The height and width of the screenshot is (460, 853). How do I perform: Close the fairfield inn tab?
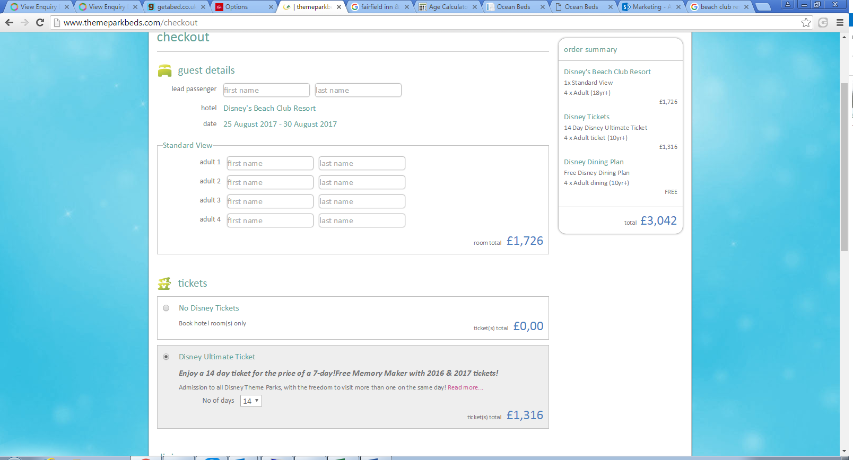[407, 7]
